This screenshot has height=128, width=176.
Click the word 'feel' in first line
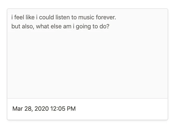(19, 18)
